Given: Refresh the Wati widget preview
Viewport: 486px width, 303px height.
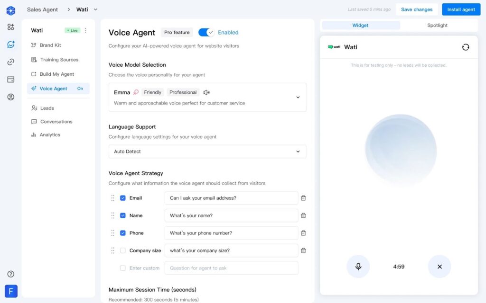Looking at the screenshot, I should pos(466,47).
